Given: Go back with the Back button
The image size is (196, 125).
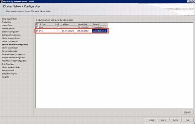Looking at the screenshot, I should (152, 120).
